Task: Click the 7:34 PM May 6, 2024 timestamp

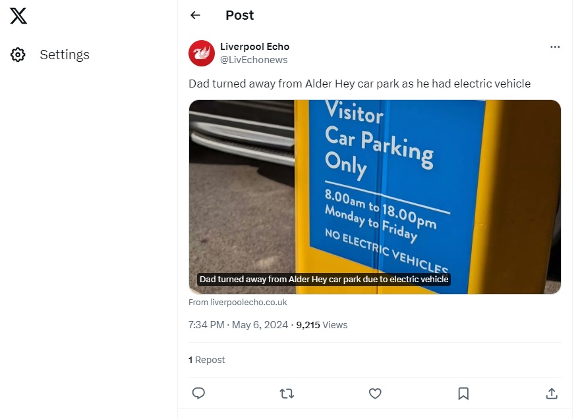Action: [238, 325]
